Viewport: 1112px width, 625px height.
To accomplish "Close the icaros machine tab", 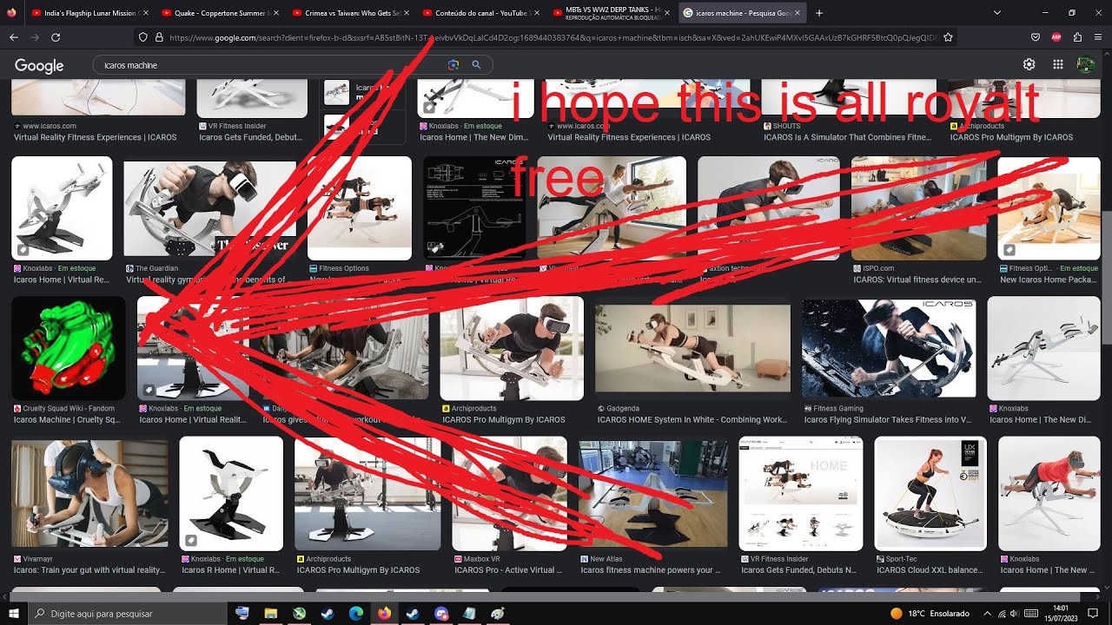I will tap(797, 13).
